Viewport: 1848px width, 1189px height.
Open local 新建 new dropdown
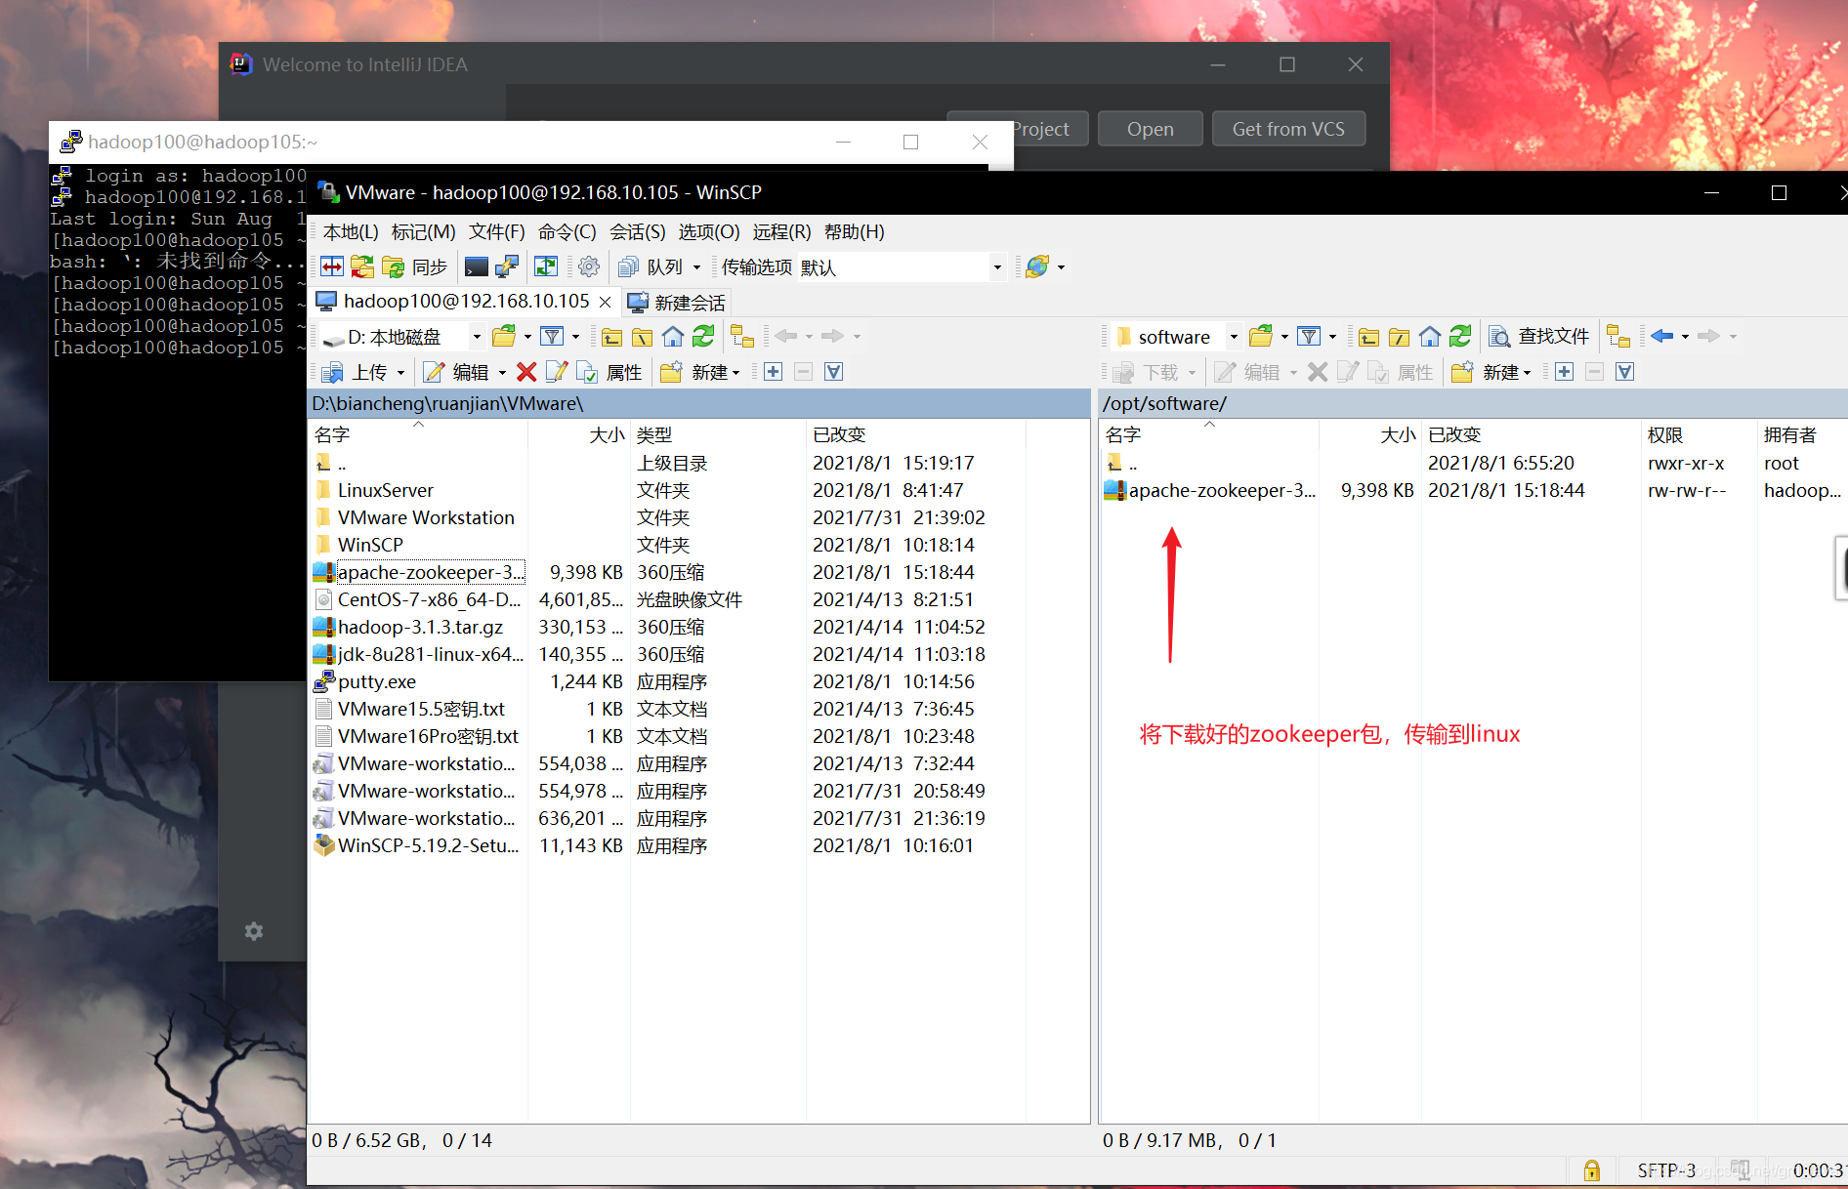pyautogui.click(x=701, y=372)
